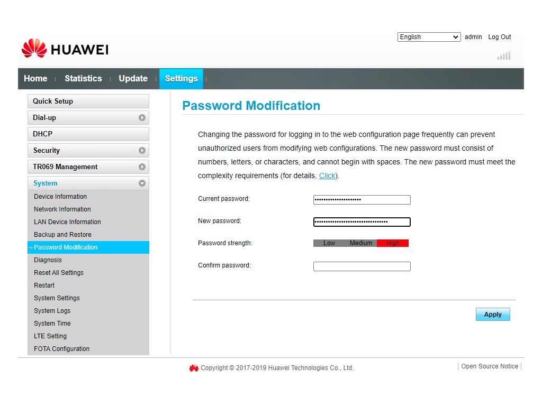Screen dimensions: 542x406
Task: Click the signal strength bars icon
Action: 503,56
